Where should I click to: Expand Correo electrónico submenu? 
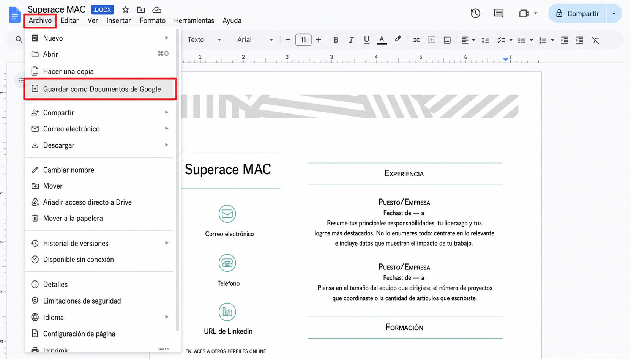[x=100, y=129]
